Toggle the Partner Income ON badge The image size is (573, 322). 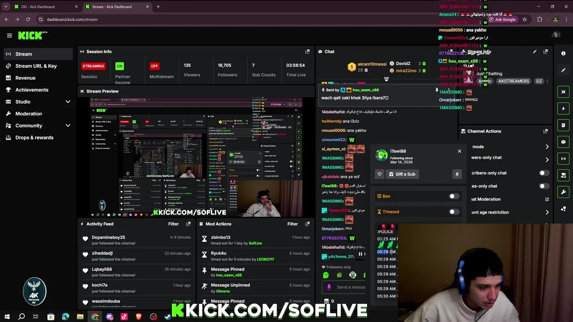click(x=120, y=66)
